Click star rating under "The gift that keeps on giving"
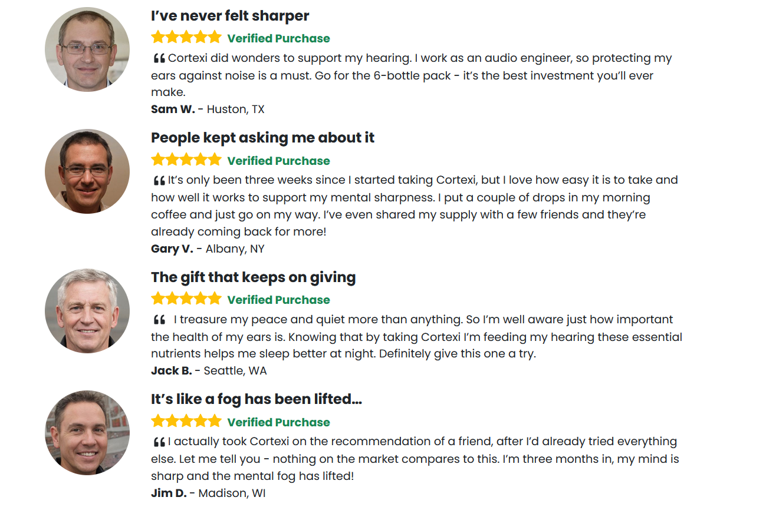766x507 pixels. pos(186,299)
